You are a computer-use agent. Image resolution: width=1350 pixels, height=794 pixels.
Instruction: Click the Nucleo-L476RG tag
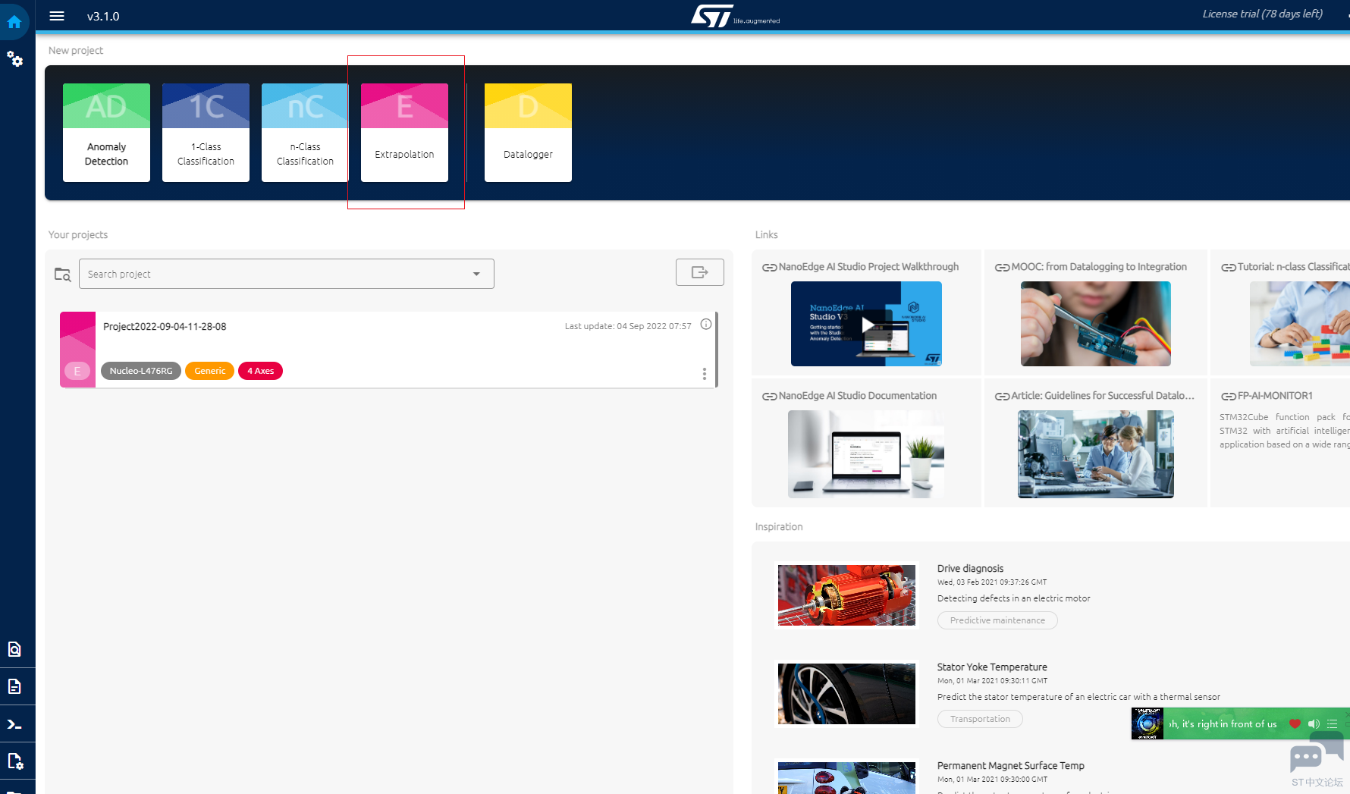click(x=141, y=371)
